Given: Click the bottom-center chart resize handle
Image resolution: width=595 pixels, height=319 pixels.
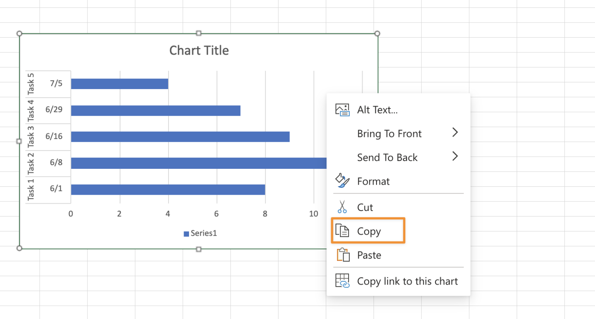Looking at the screenshot, I should 199,248.
